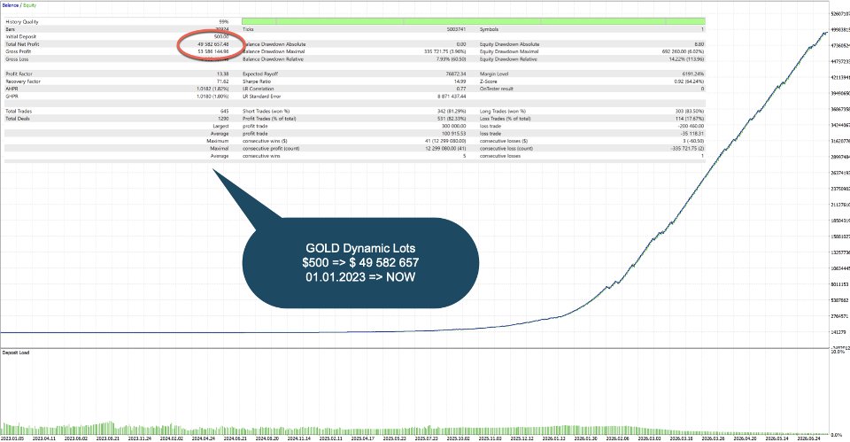Click the 645 total trades value

[x=224, y=112]
